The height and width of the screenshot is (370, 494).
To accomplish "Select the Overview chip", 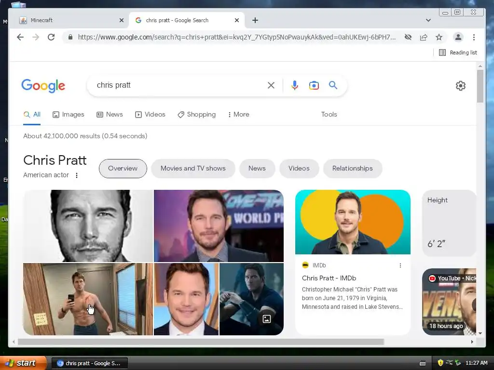I will (123, 168).
